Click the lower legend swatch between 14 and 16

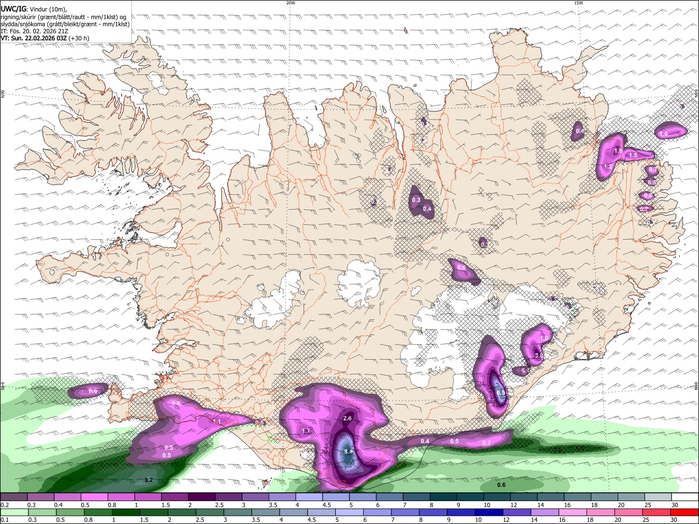click(545, 512)
